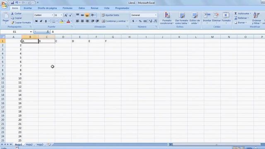
Task: Open Estilos de celda gallery
Action: tap(195, 18)
